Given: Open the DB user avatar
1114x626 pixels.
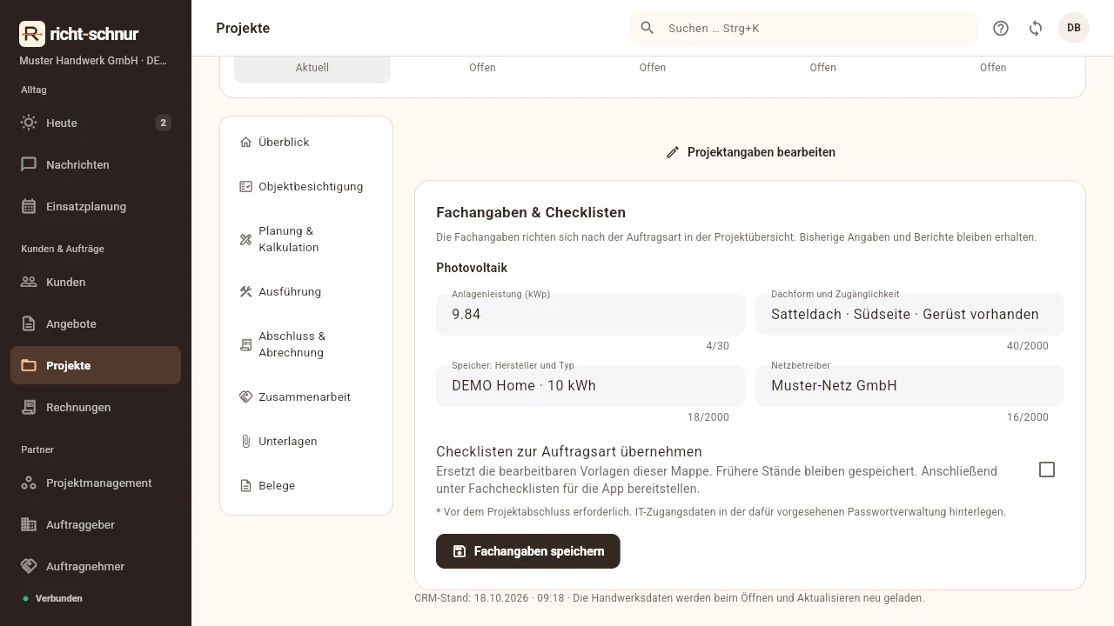Looking at the screenshot, I should [1074, 28].
